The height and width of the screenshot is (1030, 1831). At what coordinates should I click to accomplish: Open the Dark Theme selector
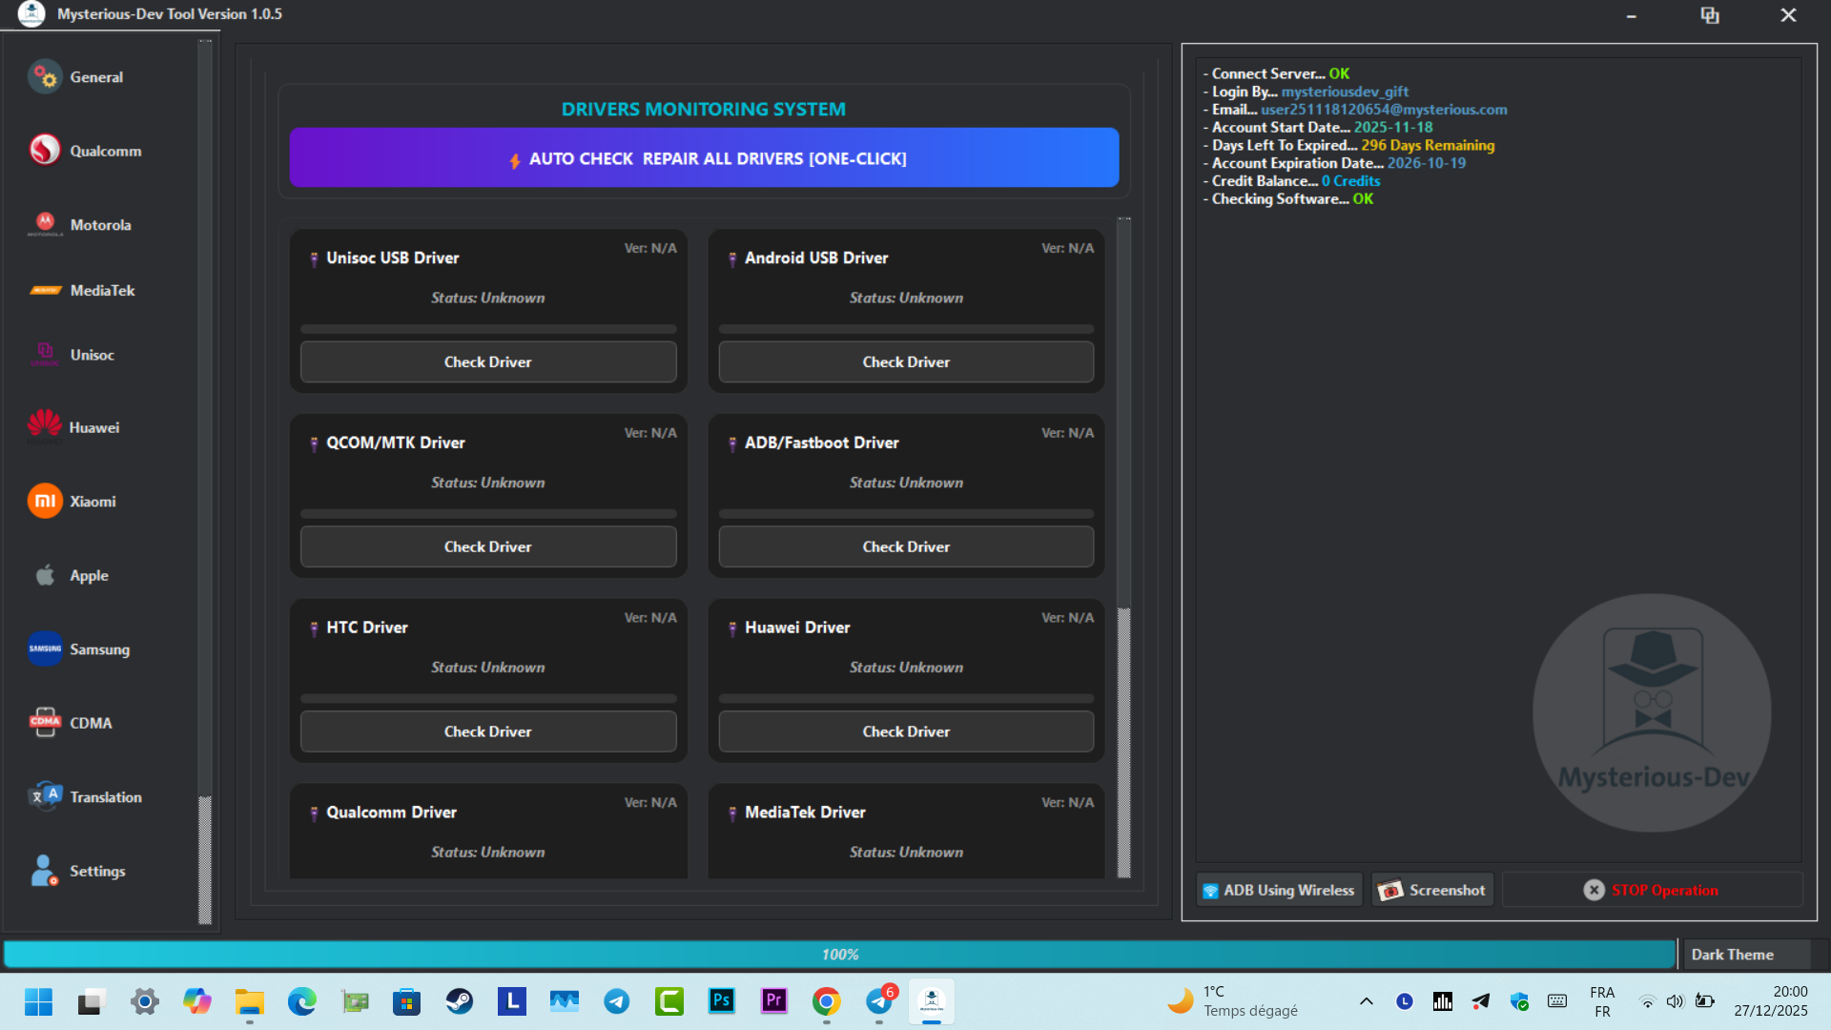click(1748, 955)
